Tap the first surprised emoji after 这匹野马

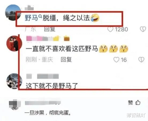point(103,49)
